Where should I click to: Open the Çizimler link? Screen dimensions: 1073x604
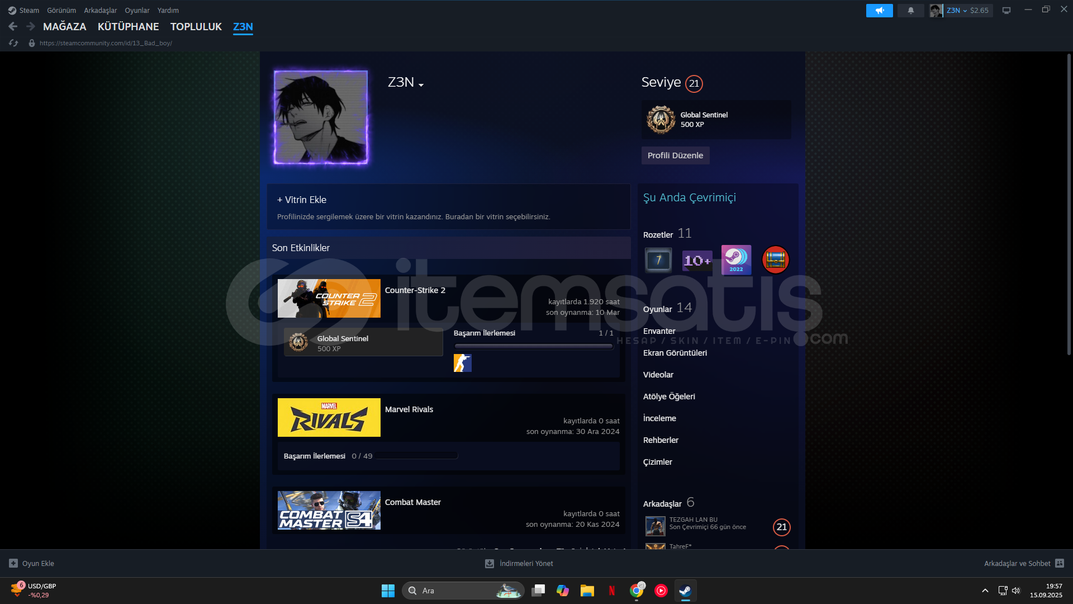pos(658,462)
